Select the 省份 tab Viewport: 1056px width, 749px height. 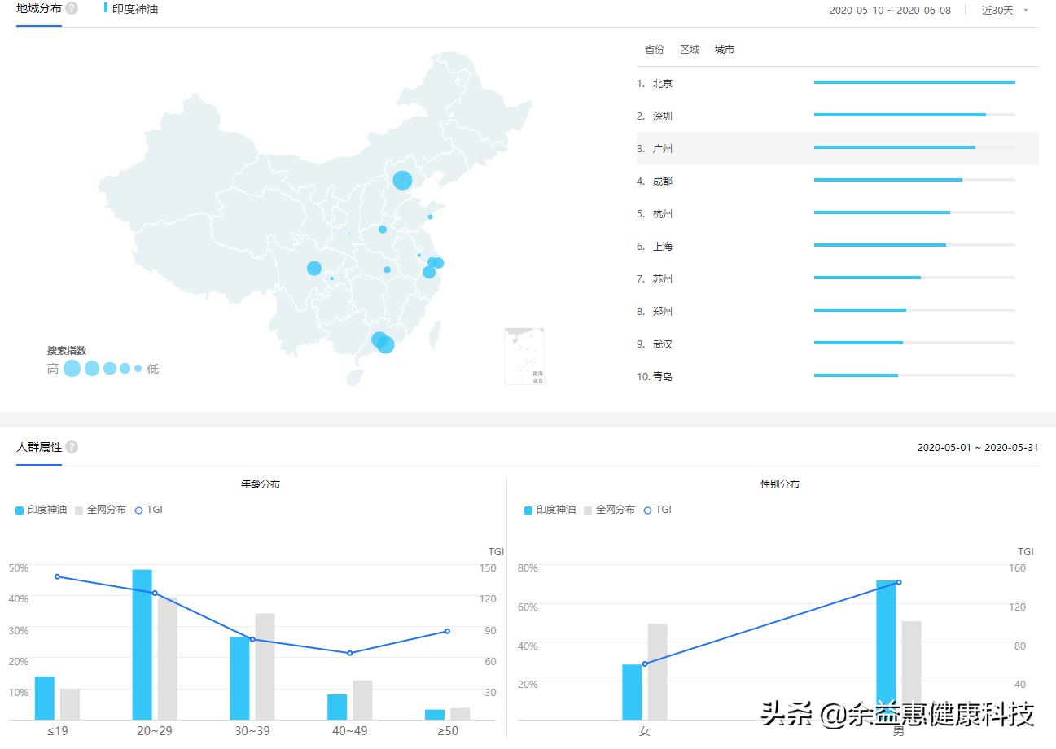pyautogui.click(x=654, y=49)
